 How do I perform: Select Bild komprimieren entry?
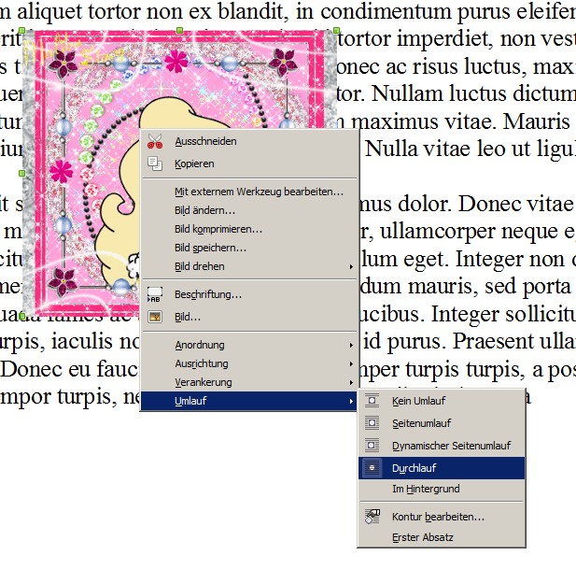pos(249,229)
